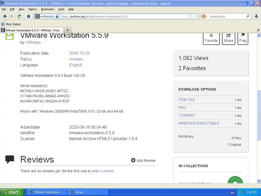
Task: Open the Edit menu
Action: pos(12,9)
